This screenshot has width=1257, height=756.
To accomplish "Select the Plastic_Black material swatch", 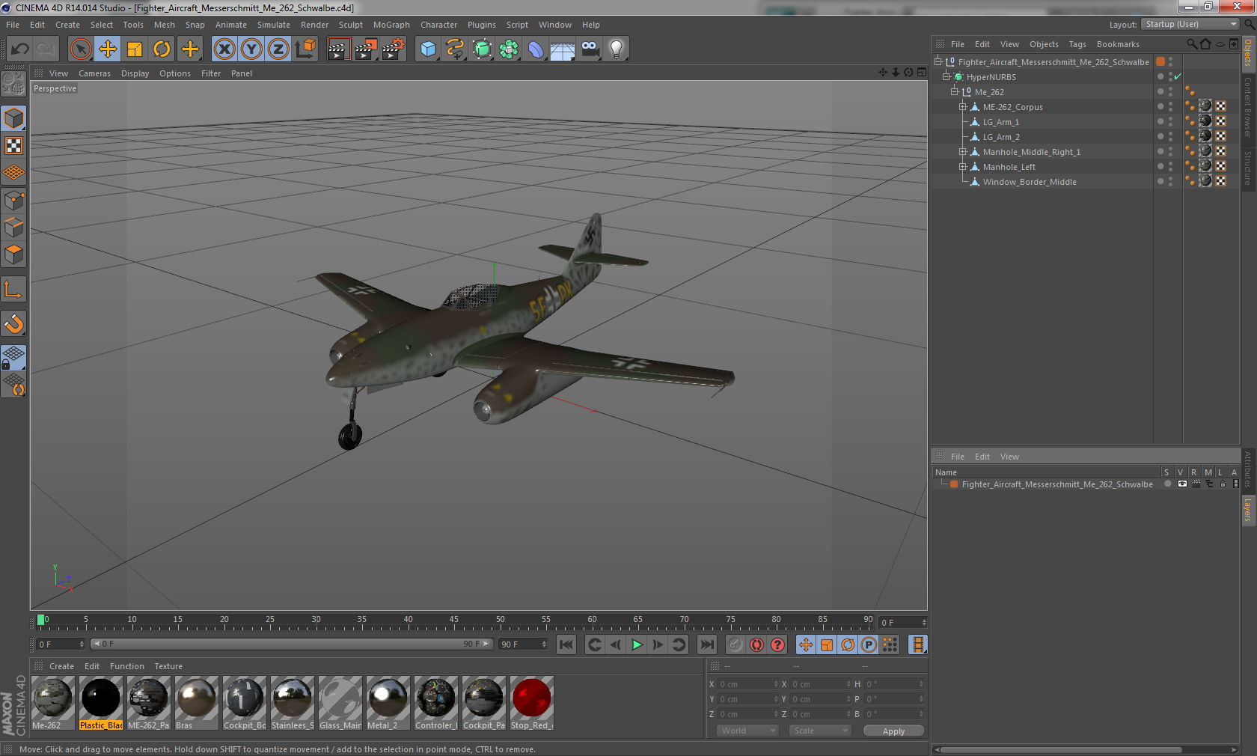I will pyautogui.click(x=101, y=703).
